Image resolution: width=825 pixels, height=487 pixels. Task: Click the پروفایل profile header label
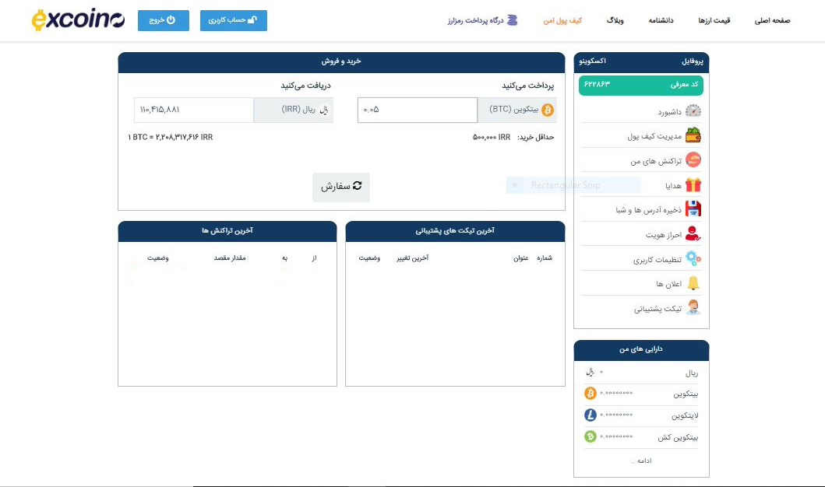(693, 61)
